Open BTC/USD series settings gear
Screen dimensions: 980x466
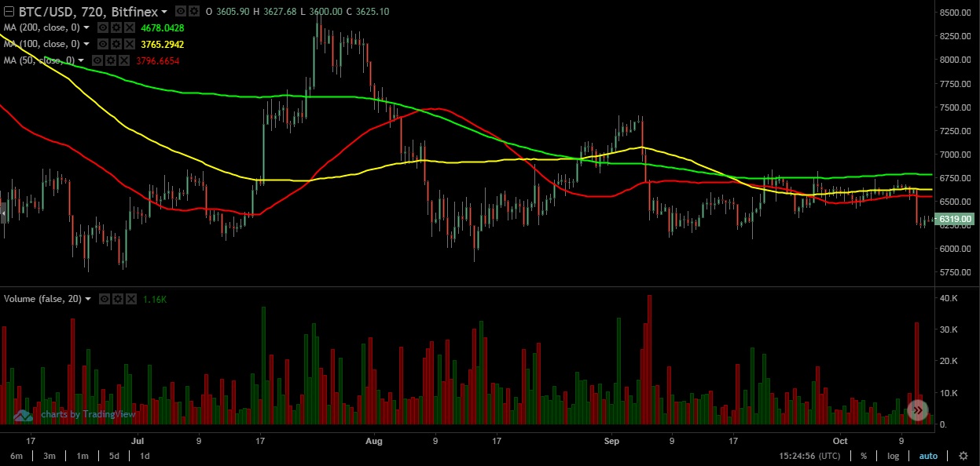tap(193, 12)
